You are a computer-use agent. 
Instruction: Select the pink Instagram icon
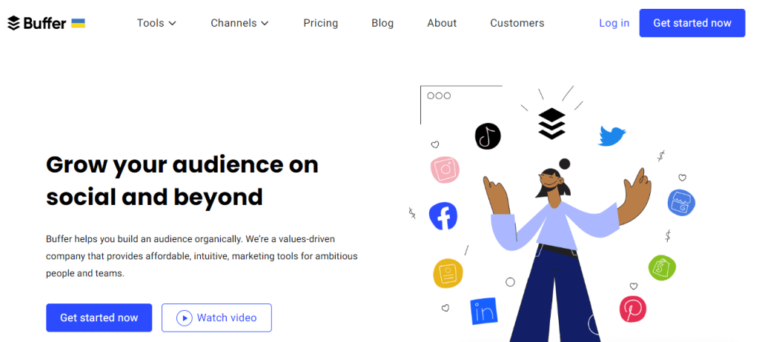tap(445, 170)
